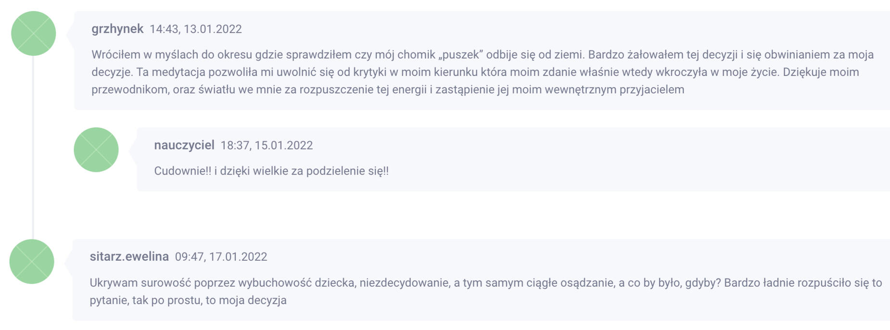Click bubble pointer arrow of grzhynek's comment
Screen dimensions: 890x330
tap(70, 34)
